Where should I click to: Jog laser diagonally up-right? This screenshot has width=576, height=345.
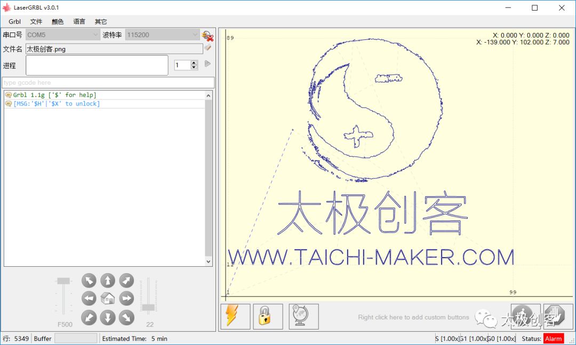point(126,281)
